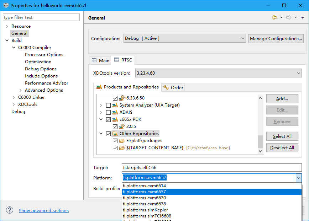The height and width of the screenshot is (221, 309).
Task: Enable the XDAIS checkbox
Action: click(108, 112)
